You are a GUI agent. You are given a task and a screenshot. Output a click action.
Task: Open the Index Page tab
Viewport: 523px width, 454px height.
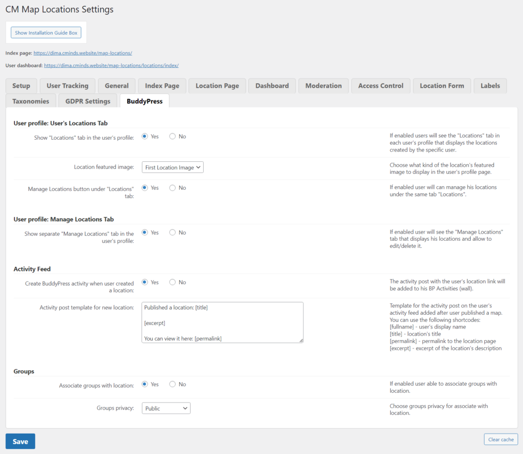(x=162, y=86)
